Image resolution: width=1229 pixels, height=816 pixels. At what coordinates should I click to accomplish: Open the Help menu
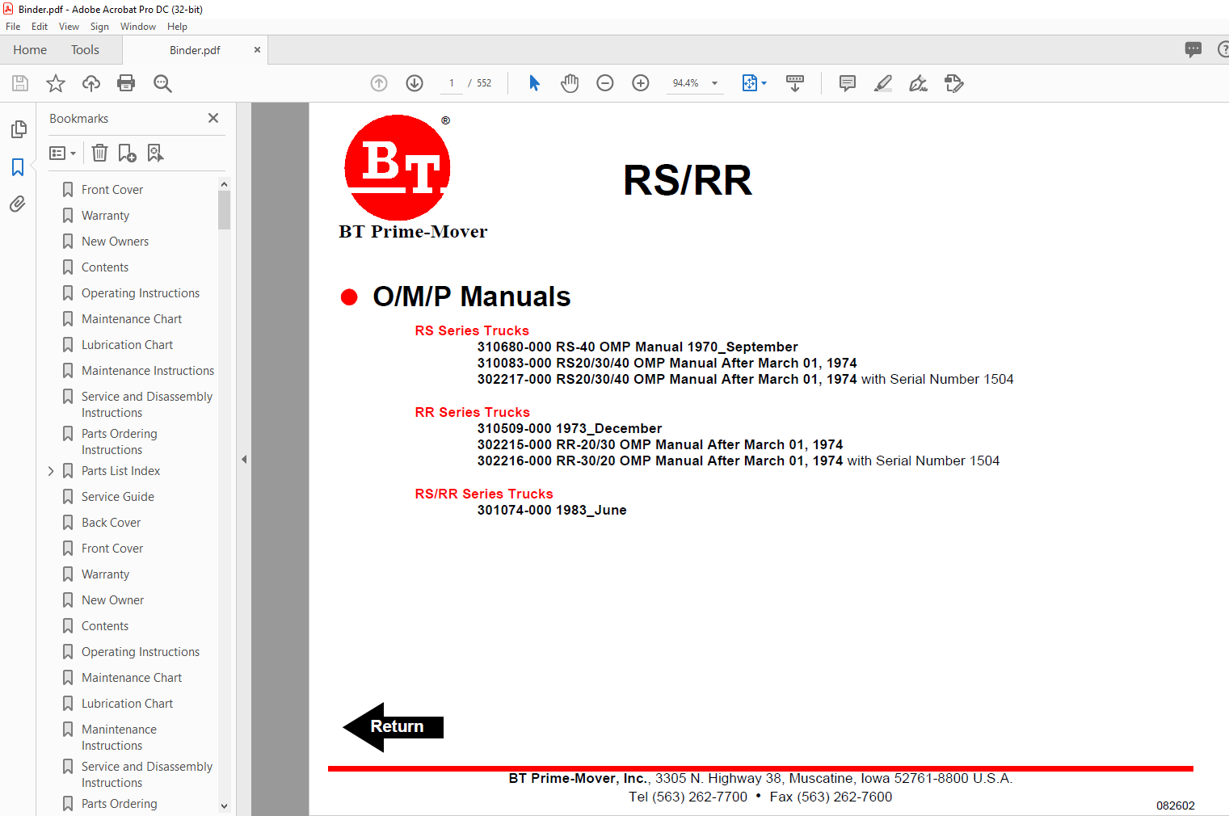tap(177, 27)
